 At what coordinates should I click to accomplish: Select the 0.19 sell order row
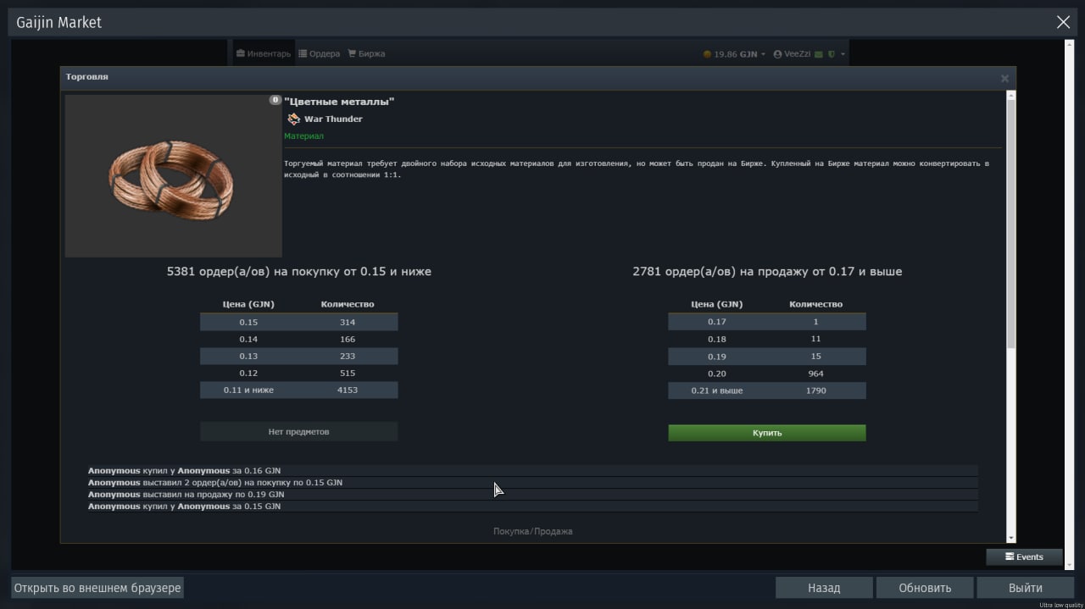[767, 356]
